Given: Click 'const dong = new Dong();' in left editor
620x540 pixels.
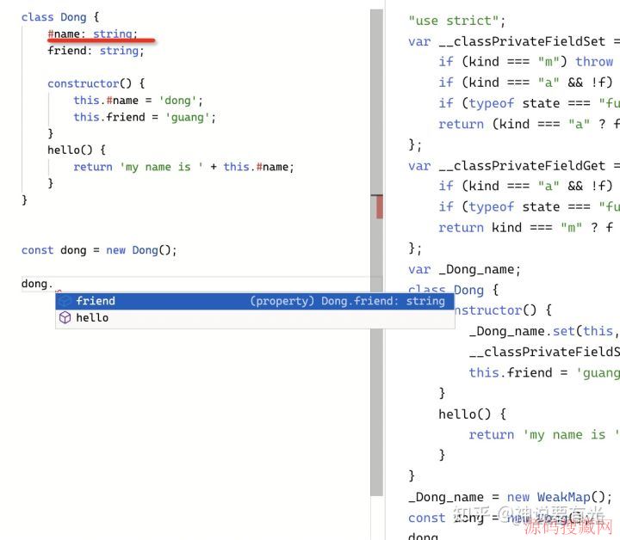Looking at the screenshot, I should pos(99,250).
